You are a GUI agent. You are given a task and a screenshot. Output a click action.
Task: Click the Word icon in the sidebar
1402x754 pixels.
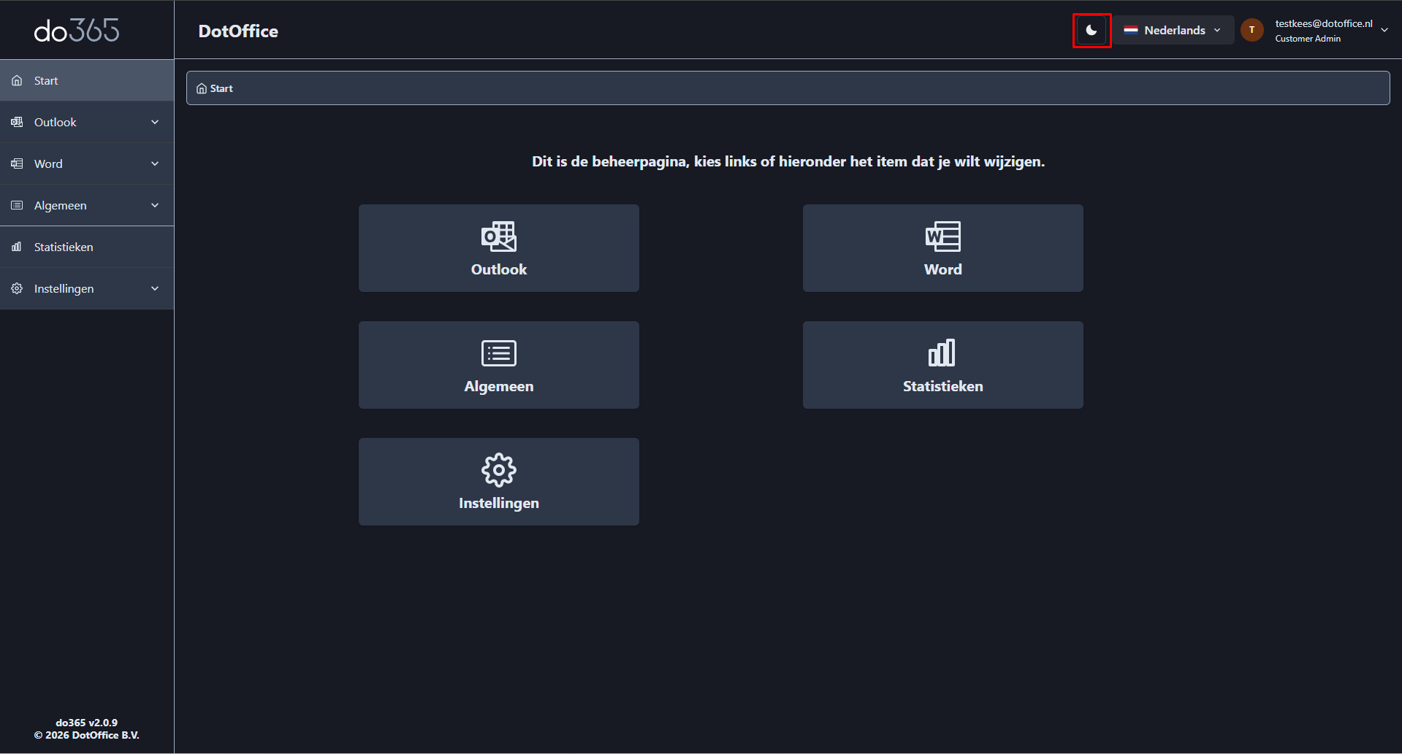[x=17, y=164]
